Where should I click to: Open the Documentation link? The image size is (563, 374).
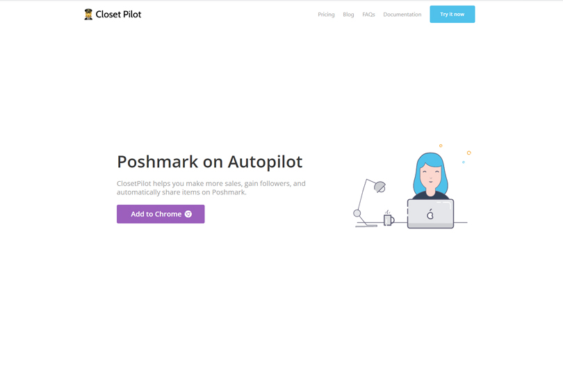click(402, 15)
